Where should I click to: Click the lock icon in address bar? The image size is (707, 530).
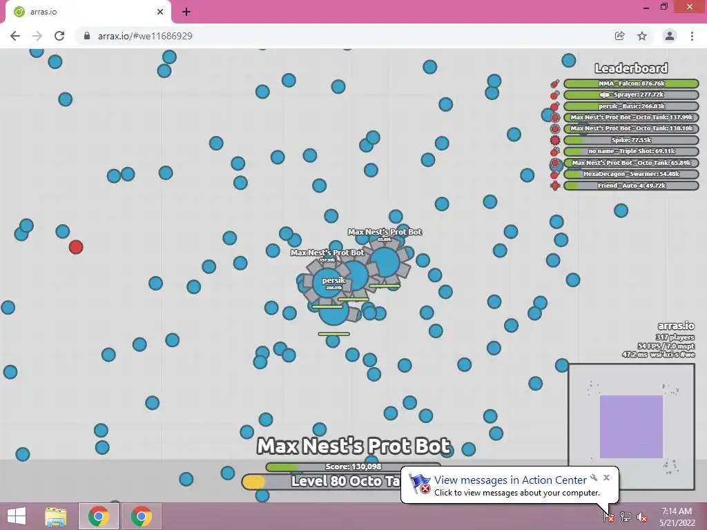point(87,36)
